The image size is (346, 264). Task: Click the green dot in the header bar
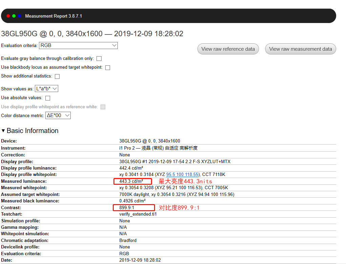coord(14,16)
